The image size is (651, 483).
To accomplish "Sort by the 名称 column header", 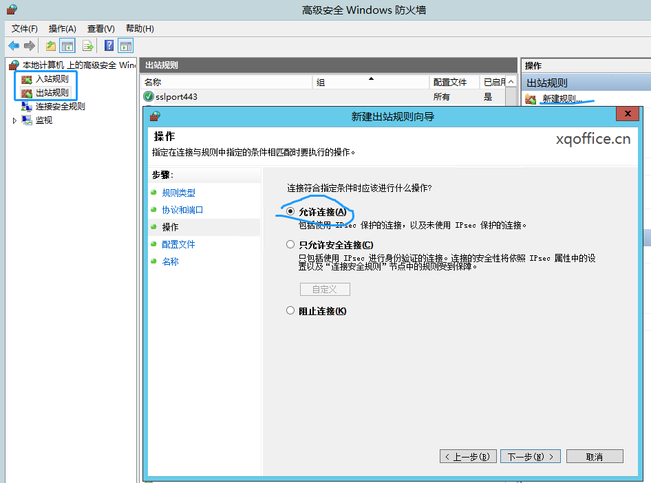I will pos(226,82).
